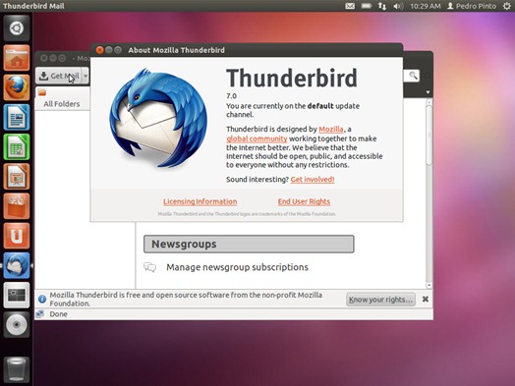The width and height of the screenshot is (515, 386).
Task: Click the 10:29 AM clock
Action: 426,6
